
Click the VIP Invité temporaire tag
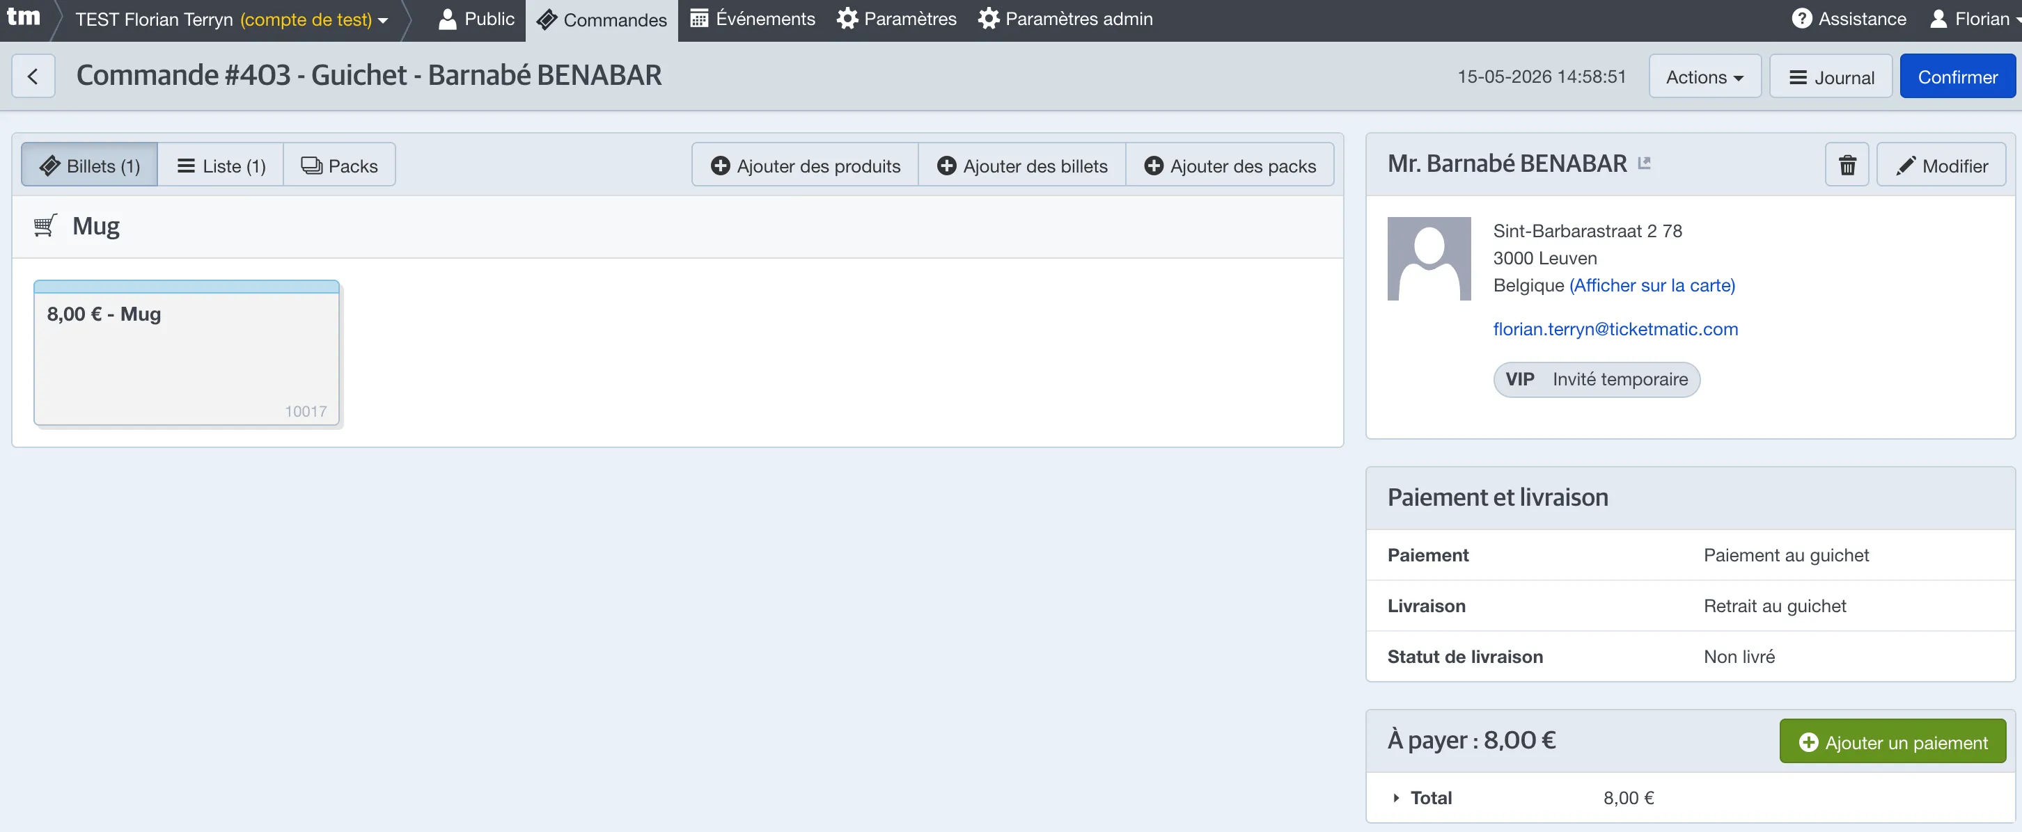(x=1597, y=380)
